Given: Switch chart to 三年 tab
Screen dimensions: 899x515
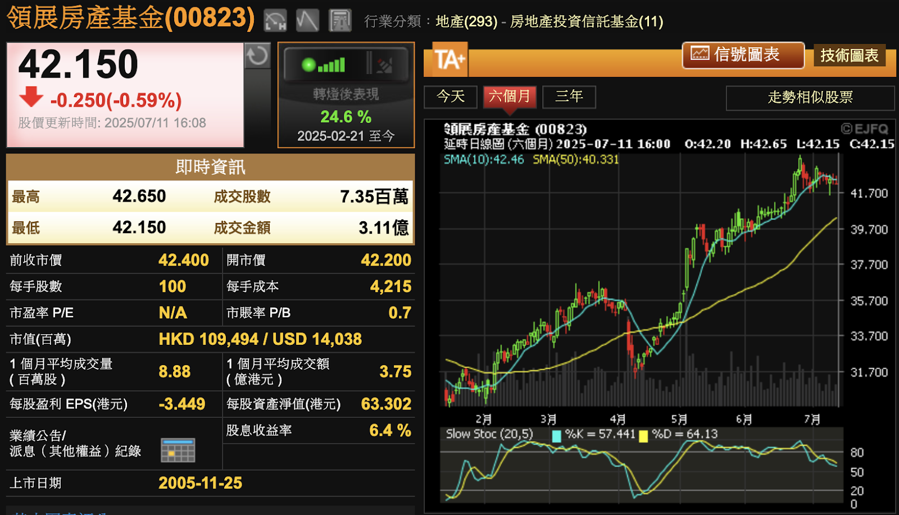Looking at the screenshot, I should [569, 97].
